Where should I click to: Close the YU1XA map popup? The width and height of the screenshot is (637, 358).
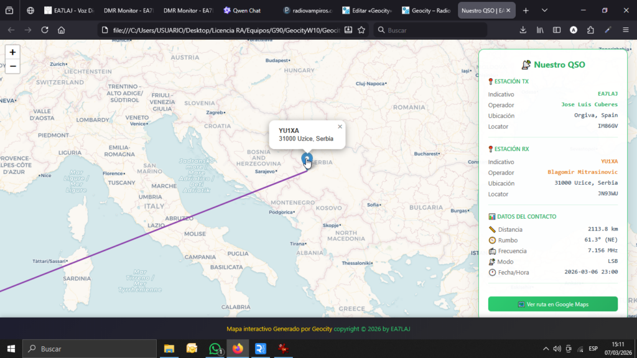(340, 127)
